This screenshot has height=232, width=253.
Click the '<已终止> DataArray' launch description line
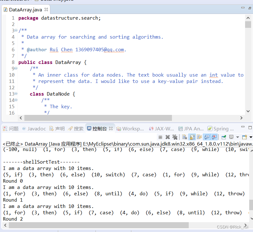tap(128, 144)
